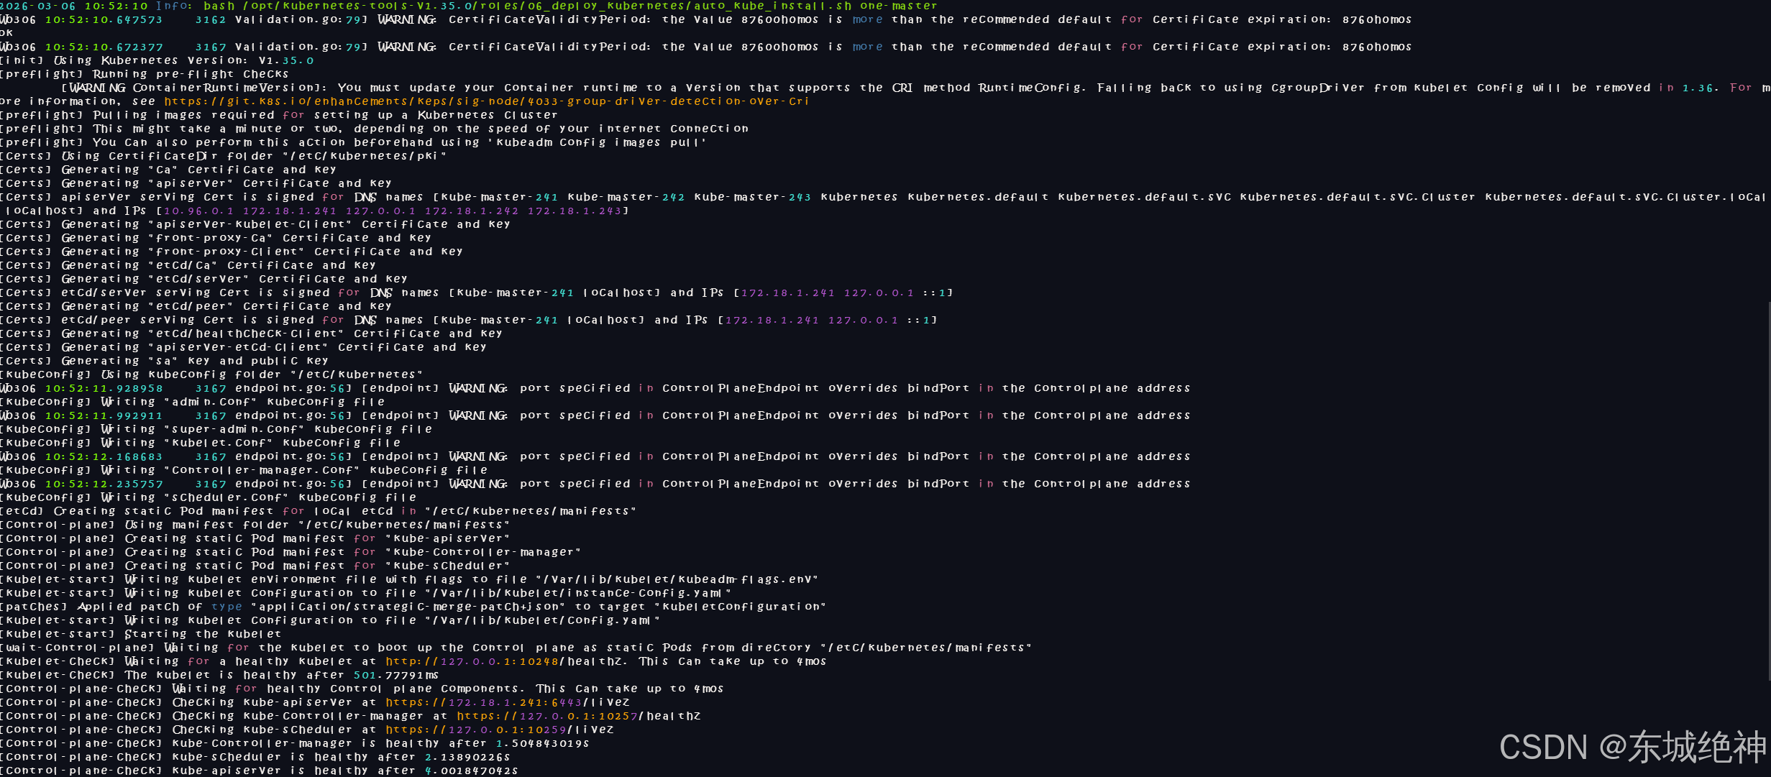Click the CSDN watermark in the bottom corner

coord(1632,748)
